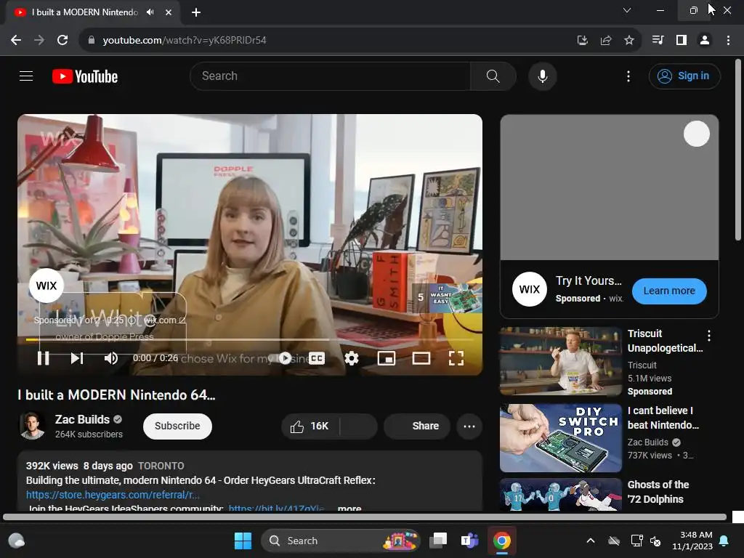Enter full screen mode

(456, 358)
